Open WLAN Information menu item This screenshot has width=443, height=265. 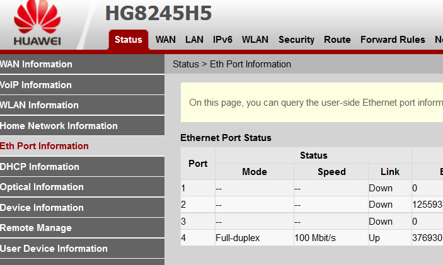tap(82, 105)
